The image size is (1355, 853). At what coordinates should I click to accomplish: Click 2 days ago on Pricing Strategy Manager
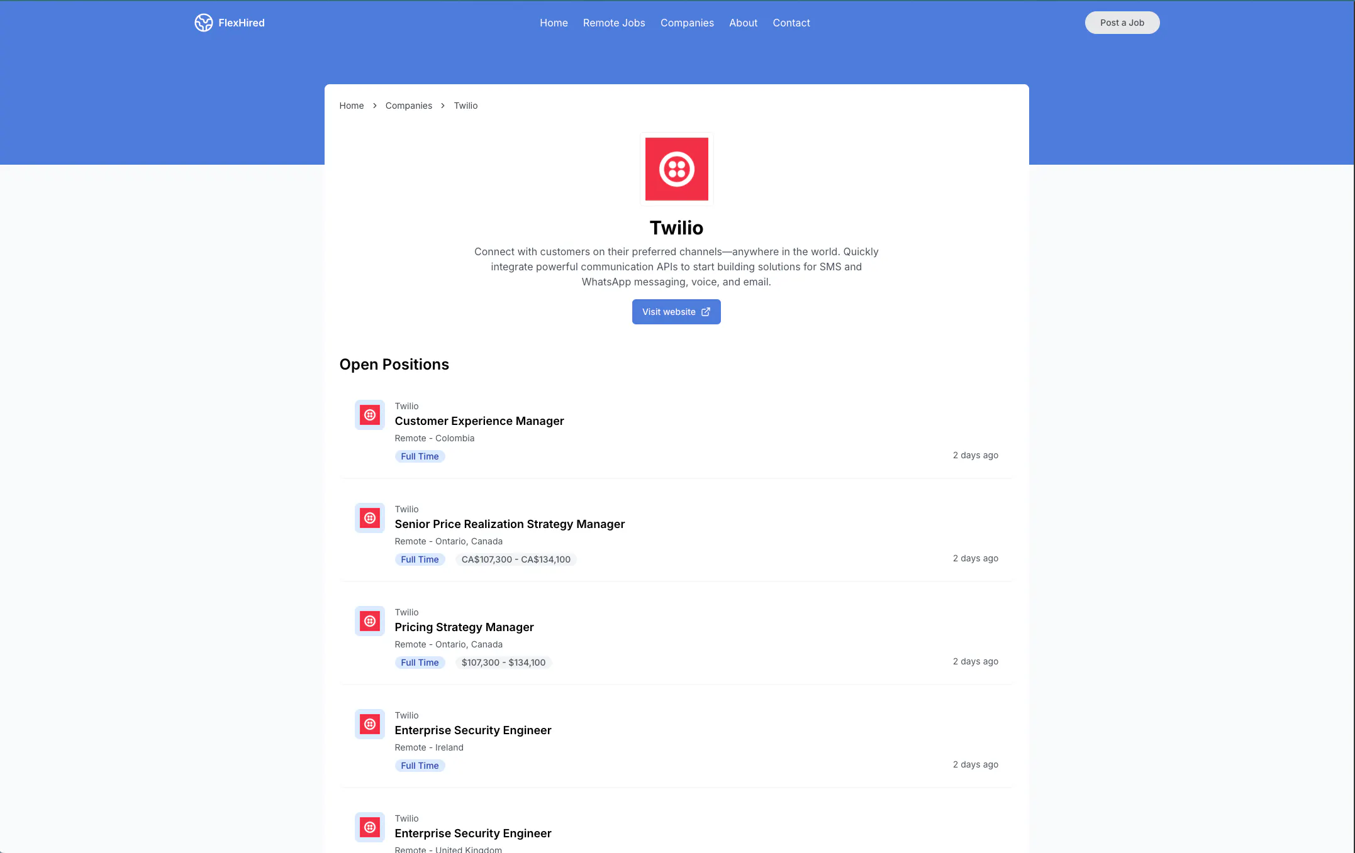click(975, 661)
